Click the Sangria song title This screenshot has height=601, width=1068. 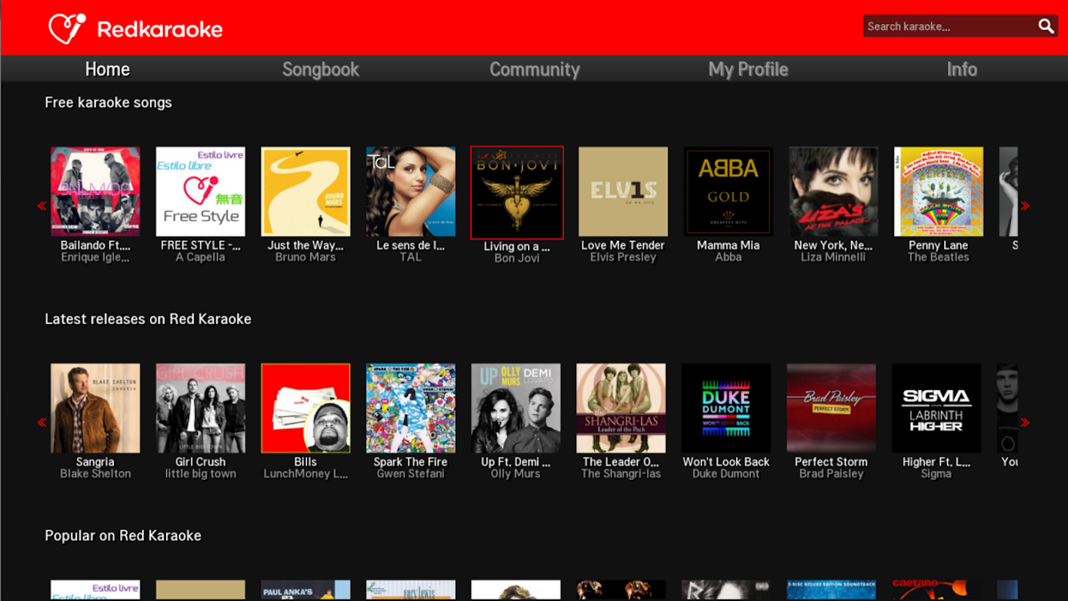click(x=95, y=462)
